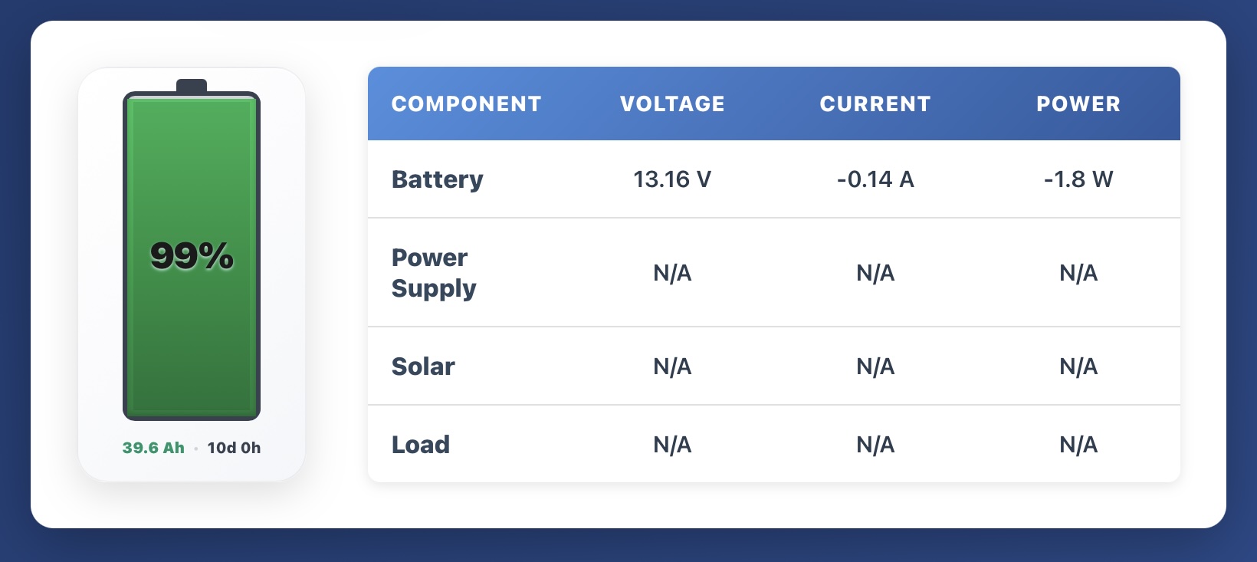
Task: Click the 99% charge percentage label
Action: [x=192, y=256]
